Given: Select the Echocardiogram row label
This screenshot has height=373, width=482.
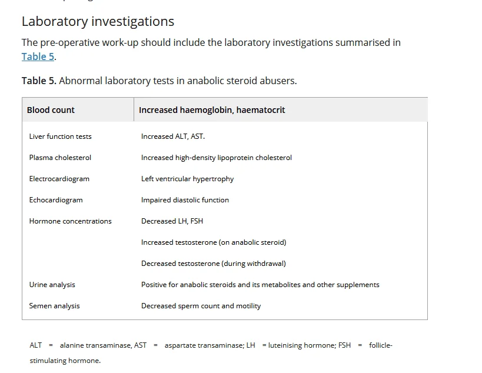Looking at the screenshot, I should [x=56, y=200].
